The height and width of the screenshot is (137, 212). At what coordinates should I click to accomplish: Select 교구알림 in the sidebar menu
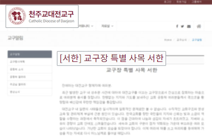click(30, 54)
